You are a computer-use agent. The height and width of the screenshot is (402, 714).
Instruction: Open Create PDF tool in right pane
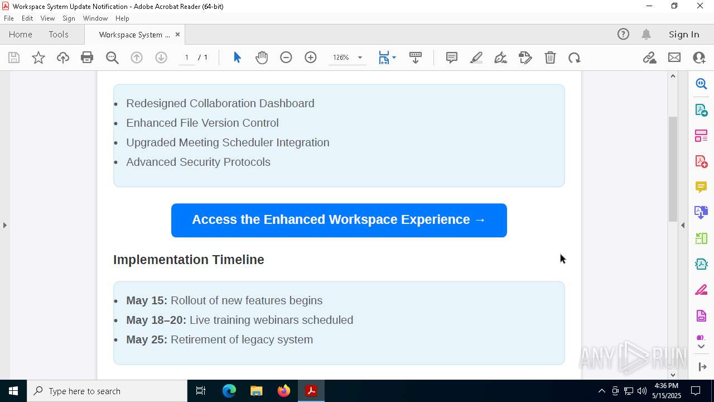(701, 161)
